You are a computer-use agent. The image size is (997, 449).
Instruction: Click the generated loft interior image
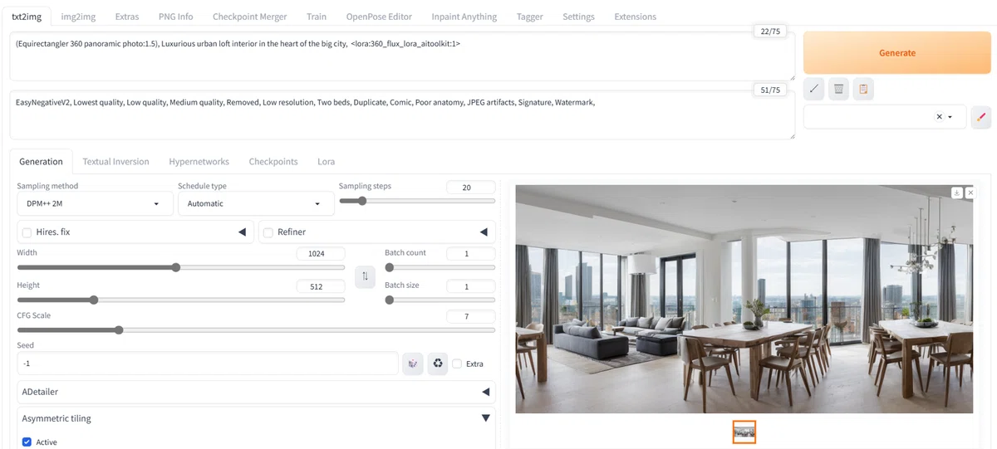point(744,299)
